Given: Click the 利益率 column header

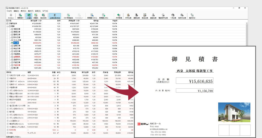Looking at the screenshot, I should (115, 21).
